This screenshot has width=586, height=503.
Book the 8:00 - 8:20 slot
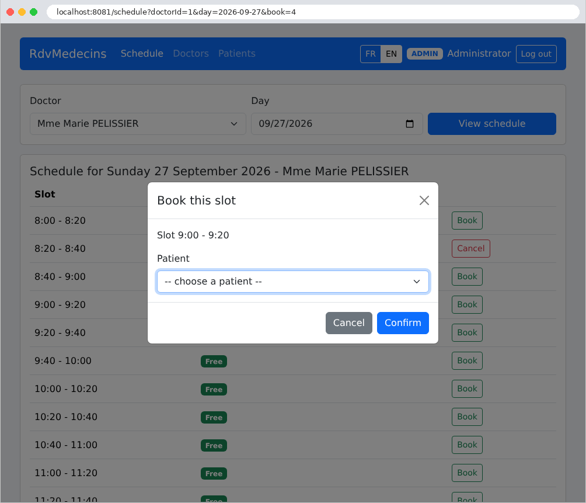pos(467,221)
